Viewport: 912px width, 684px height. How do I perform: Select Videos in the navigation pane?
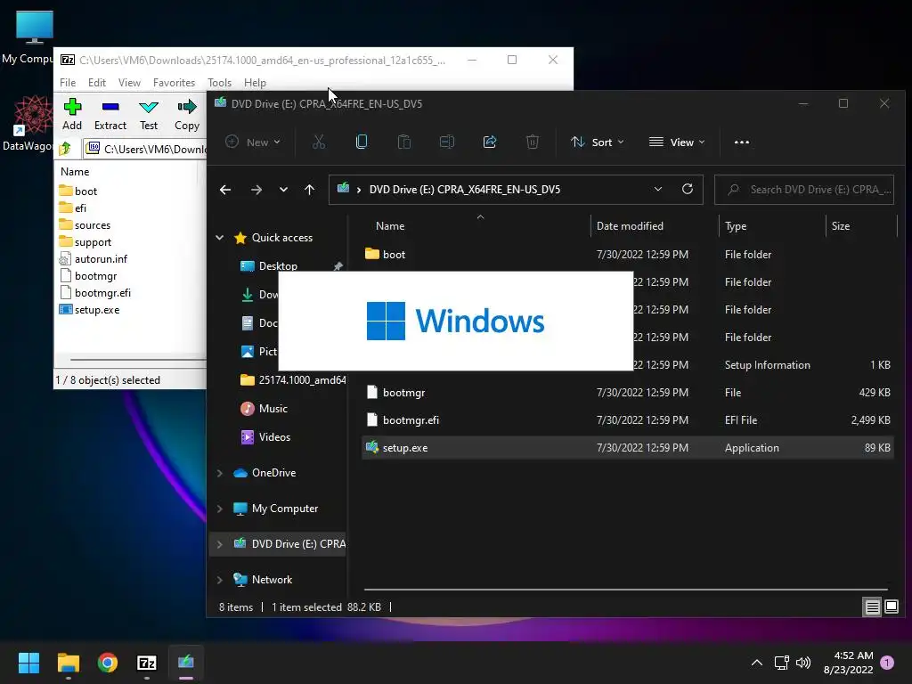pyautogui.click(x=274, y=436)
